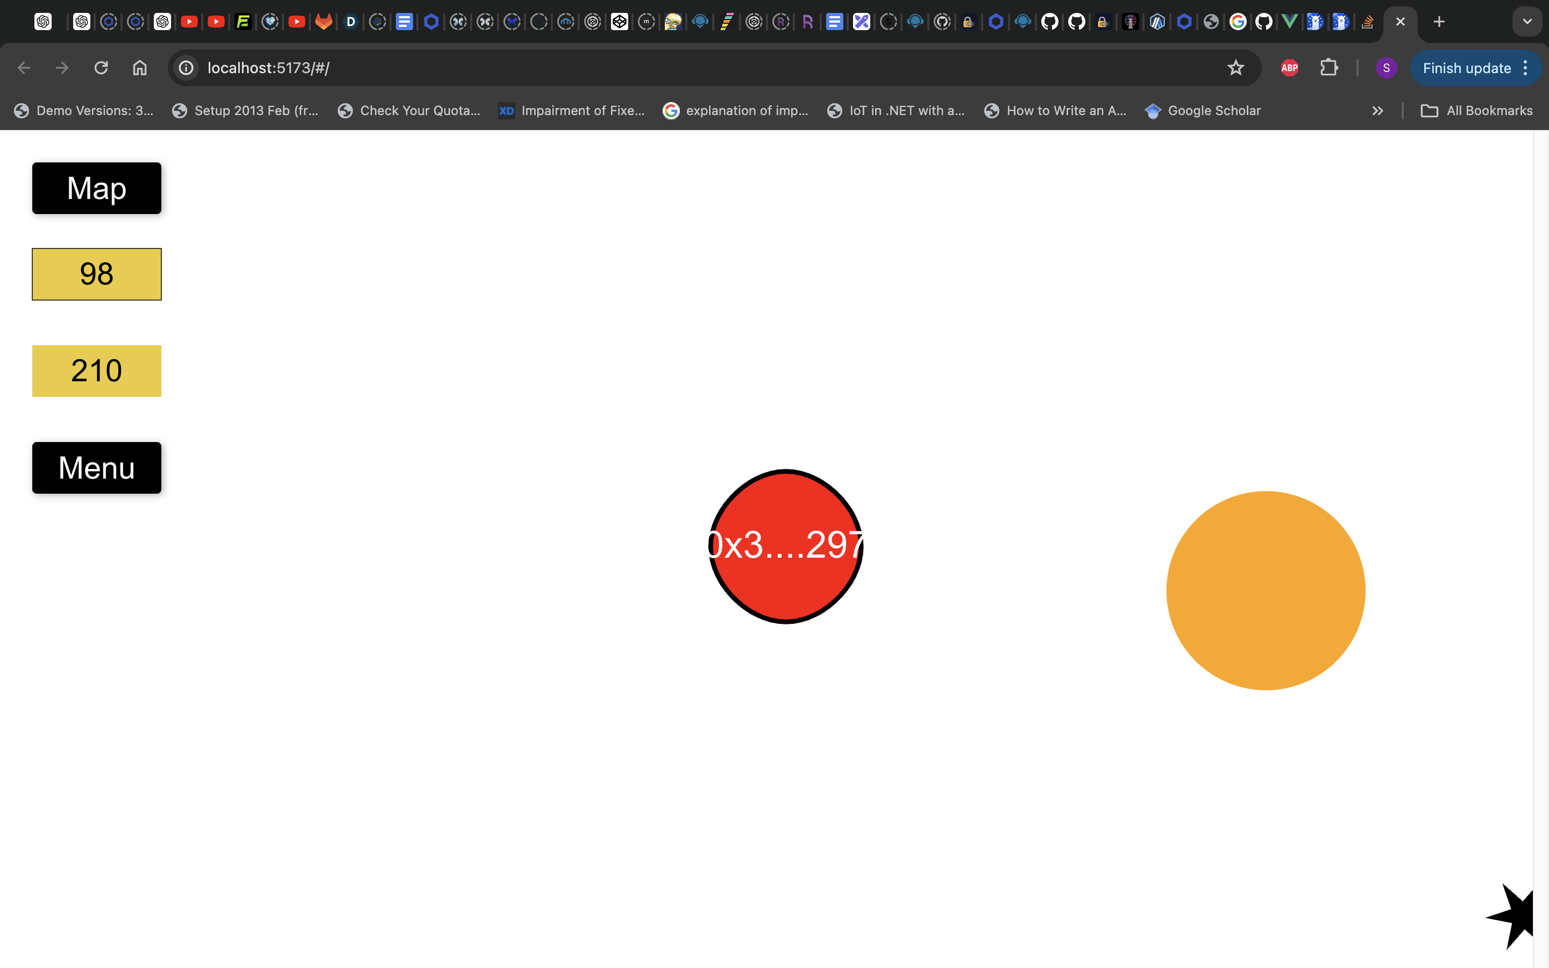Click the black Menu button
Viewport: 1549px width, 968px height.
(x=97, y=467)
